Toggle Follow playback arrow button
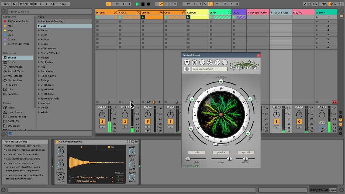This screenshot has height=194, width=345. click(x=108, y=4)
